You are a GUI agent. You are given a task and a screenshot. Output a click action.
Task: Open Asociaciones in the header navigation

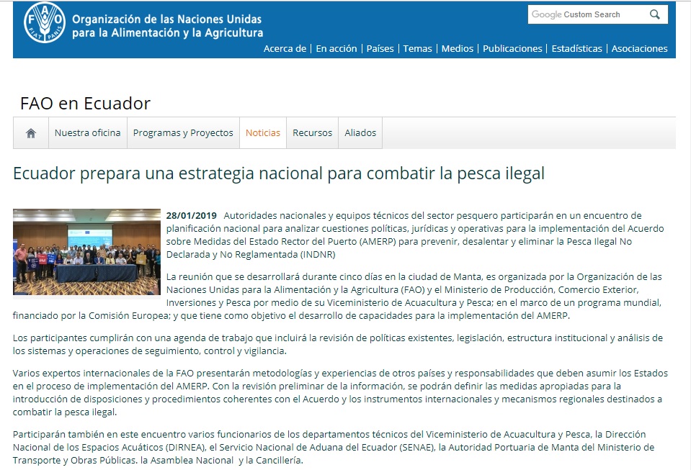tap(639, 49)
